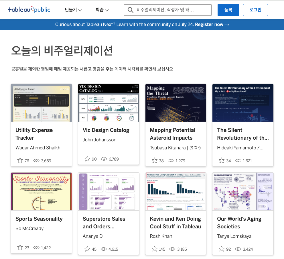The image size is (284, 259).
Task: Expand the 학습 dropdown menu
Action: coord(102,10)
